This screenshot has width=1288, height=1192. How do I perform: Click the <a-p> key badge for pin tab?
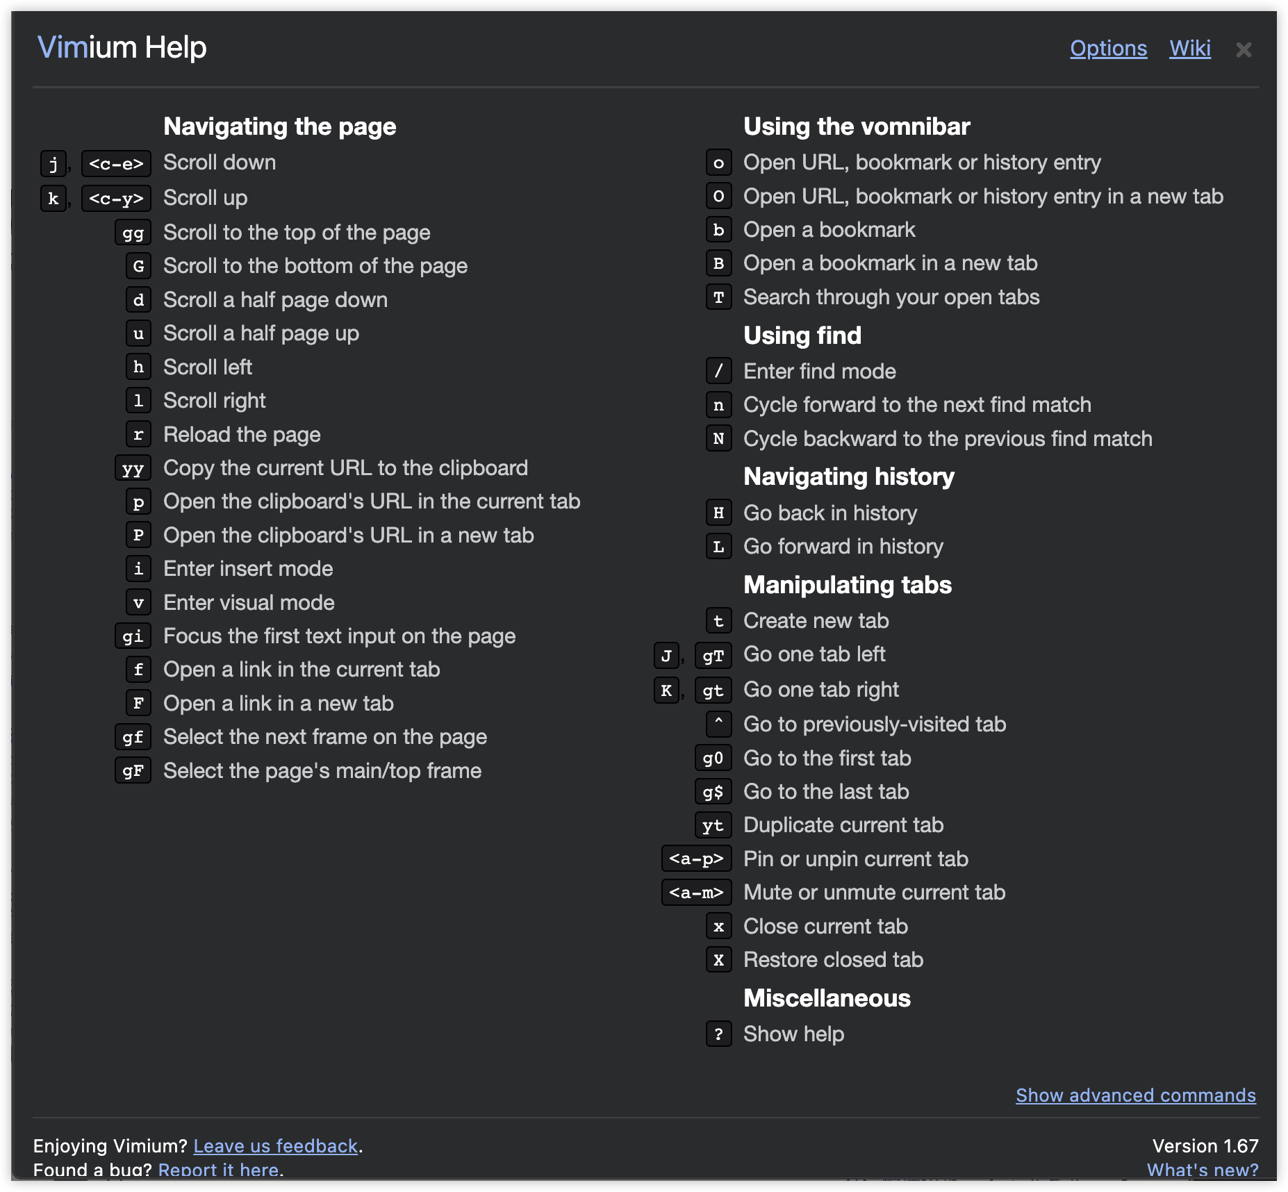click(x=696, y=859)
